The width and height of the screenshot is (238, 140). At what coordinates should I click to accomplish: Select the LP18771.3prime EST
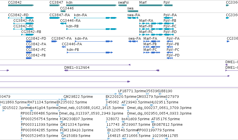coord(120,94)
